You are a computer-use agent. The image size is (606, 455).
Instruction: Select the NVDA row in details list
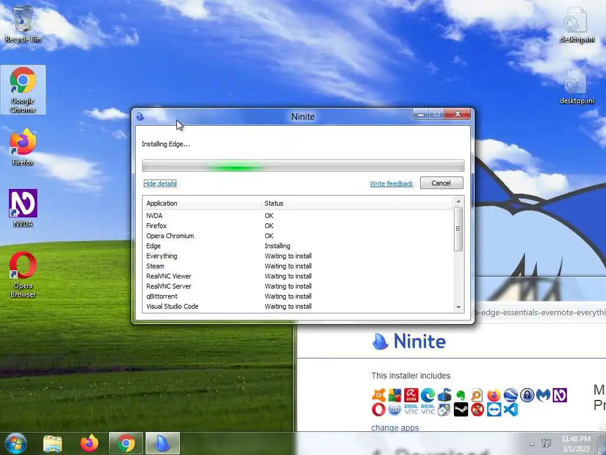pyautogui.click(x=298, y=216)
